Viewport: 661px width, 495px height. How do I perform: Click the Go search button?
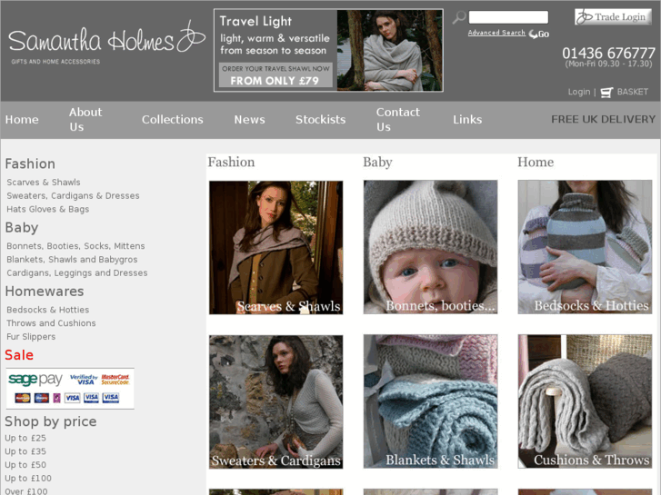click(539, 34)
